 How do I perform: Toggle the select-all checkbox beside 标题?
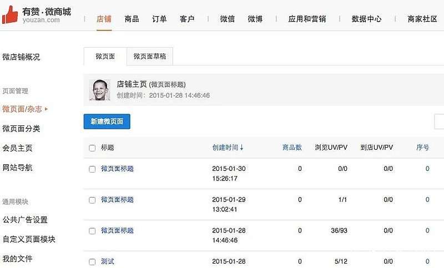[x=92, y=148]
